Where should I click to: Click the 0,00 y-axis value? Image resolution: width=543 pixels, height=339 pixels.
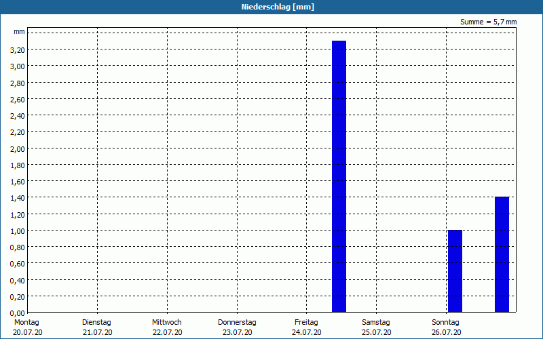18,313
